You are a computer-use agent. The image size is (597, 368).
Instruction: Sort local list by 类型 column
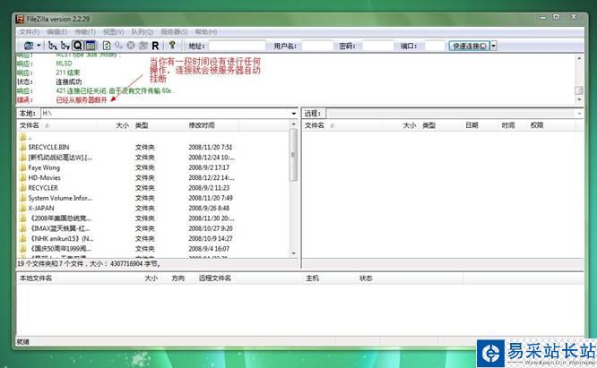click(159, 125)
